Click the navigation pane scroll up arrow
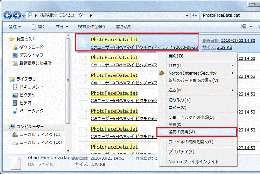This screenshot has height=174, width=260. 68,35
